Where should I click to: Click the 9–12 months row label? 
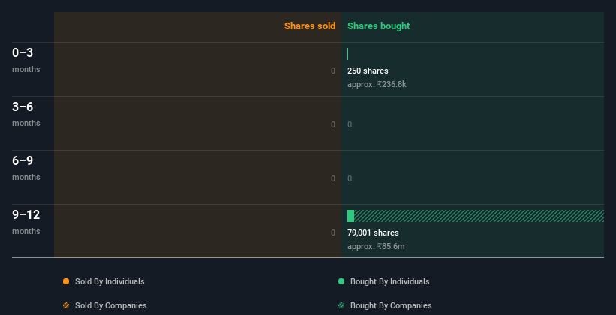click(26, 222)
